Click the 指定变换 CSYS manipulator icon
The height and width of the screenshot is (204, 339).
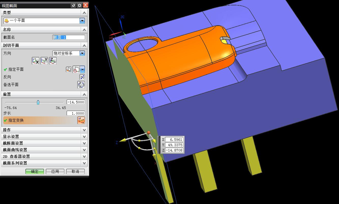[x=81, y=120]
